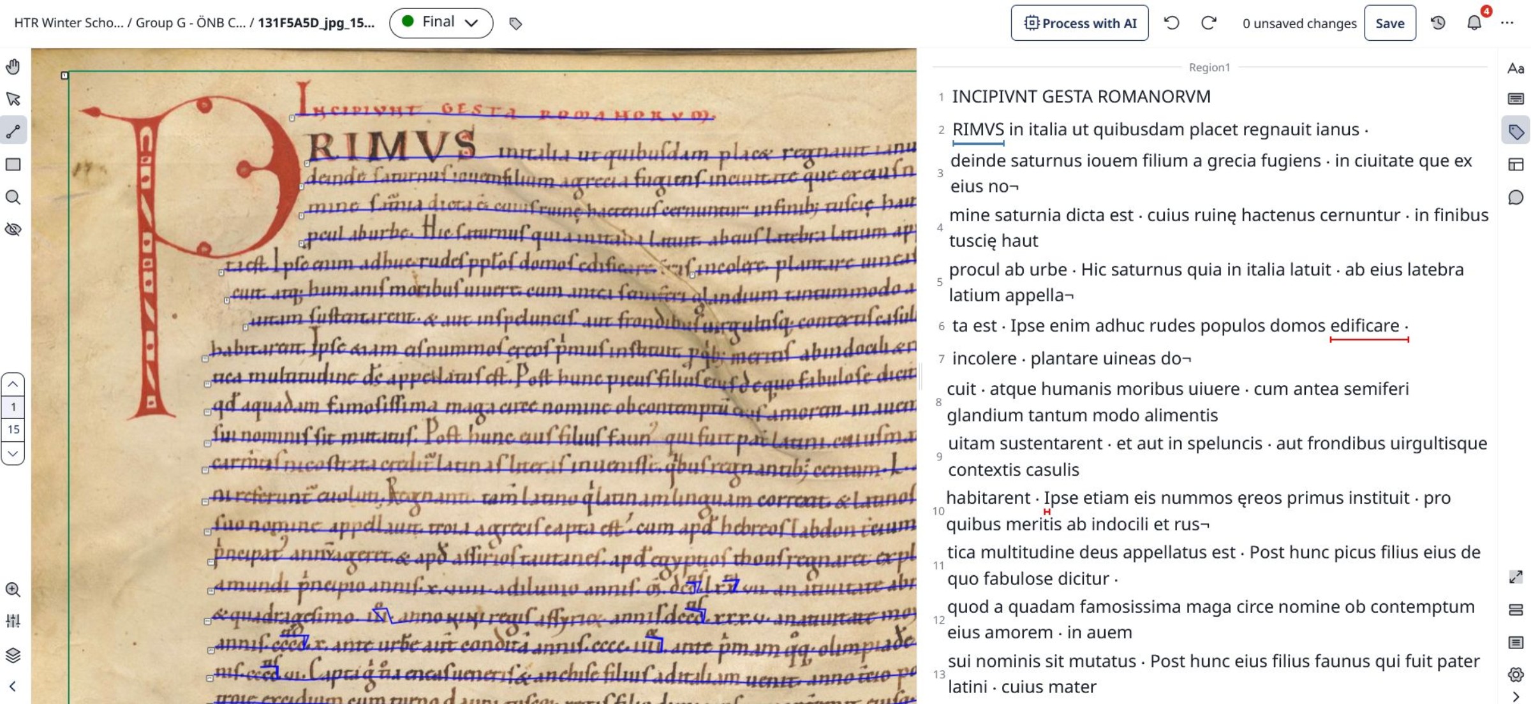Click the underlined word 'edificare' in line 6
1531x704 pixels.
(x=1365, y=325)
